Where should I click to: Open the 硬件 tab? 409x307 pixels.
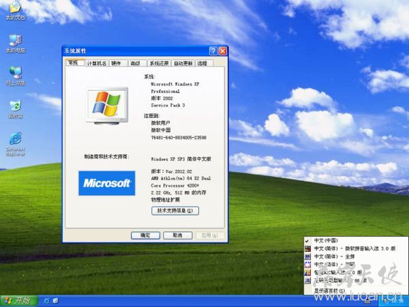118,63
